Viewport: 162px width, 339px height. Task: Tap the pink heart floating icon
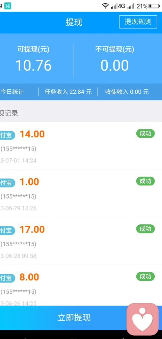coord(142,319)
